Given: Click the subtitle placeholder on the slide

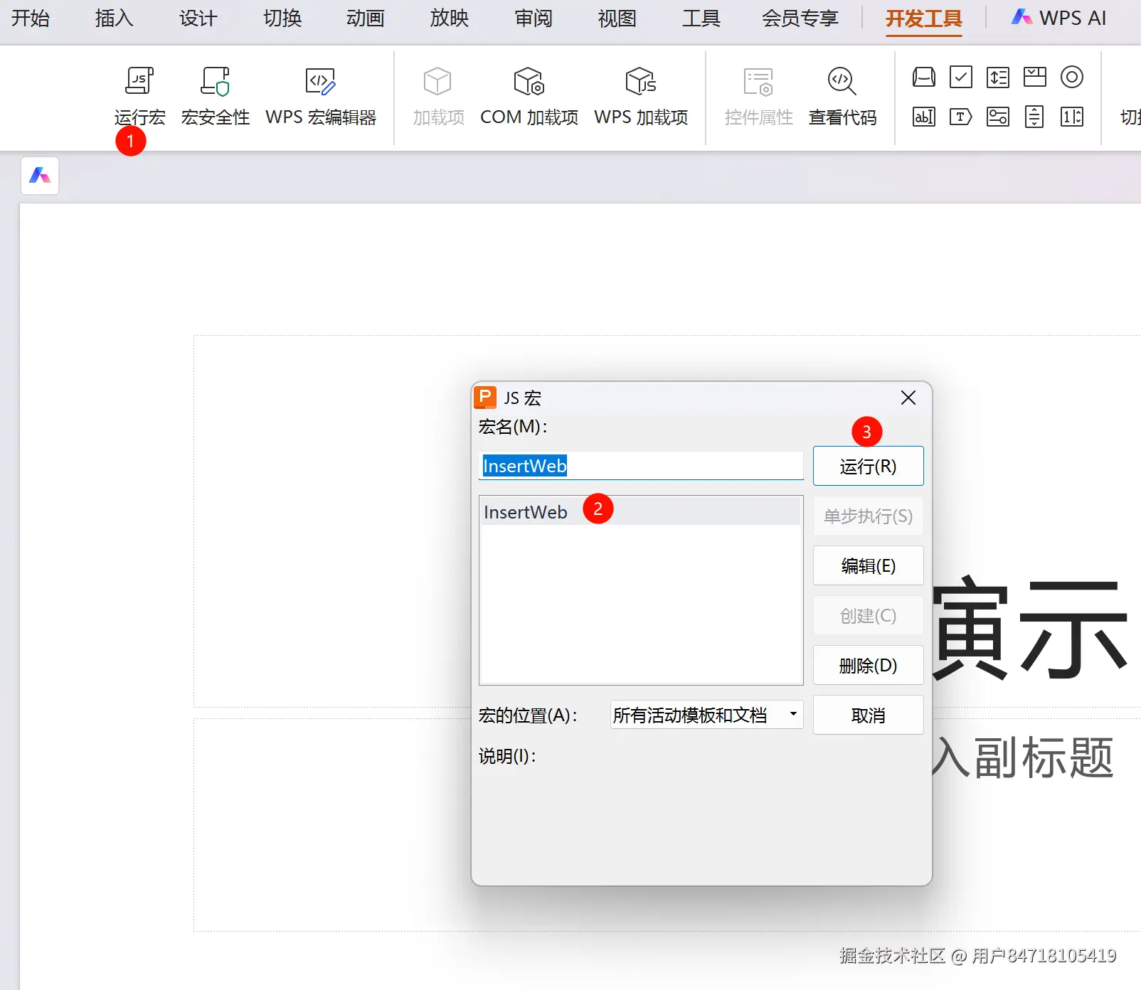Looking at the screenshot, I should pyautogui.click(x=668, y=825).
